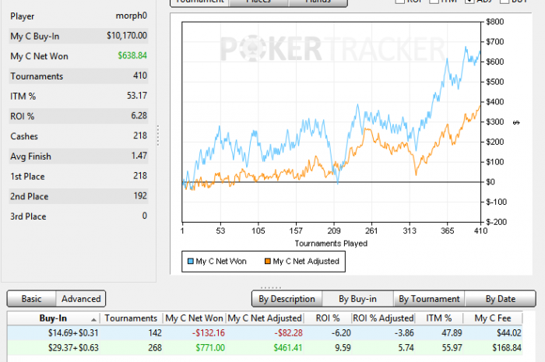Click the blue My C Net Won legend swatch
Viewport: 545px width, 362px height.
click(x=191, y=262)
